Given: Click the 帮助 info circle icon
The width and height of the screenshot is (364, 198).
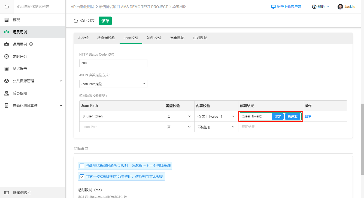Looking at the screenshot, I should pos(314,7).
